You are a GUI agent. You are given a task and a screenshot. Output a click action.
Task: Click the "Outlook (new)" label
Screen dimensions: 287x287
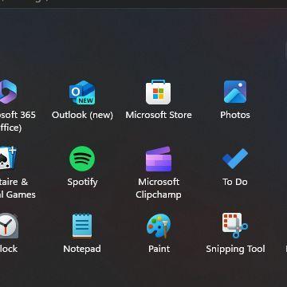click(82, 115)
